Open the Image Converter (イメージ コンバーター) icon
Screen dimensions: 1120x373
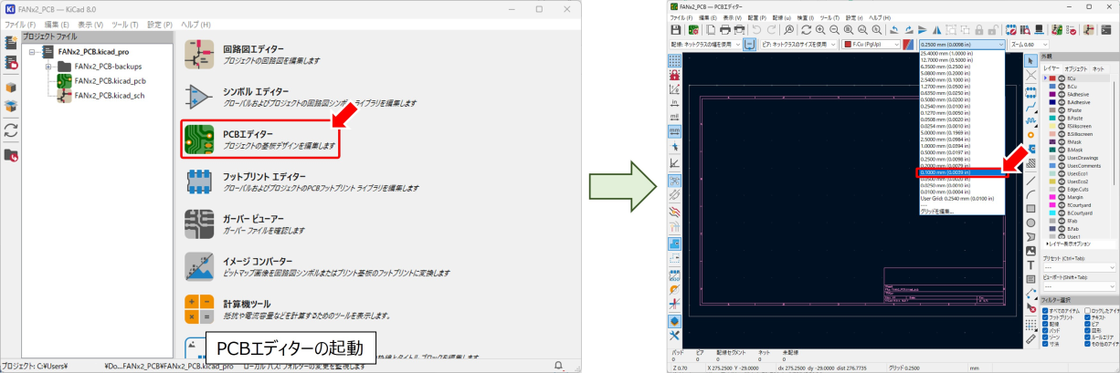click(x=198, y=267)
